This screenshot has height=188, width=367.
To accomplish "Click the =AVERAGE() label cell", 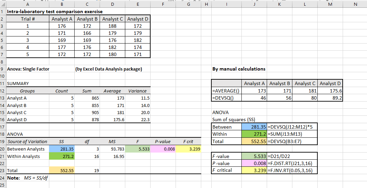I will tap(226, 91).
